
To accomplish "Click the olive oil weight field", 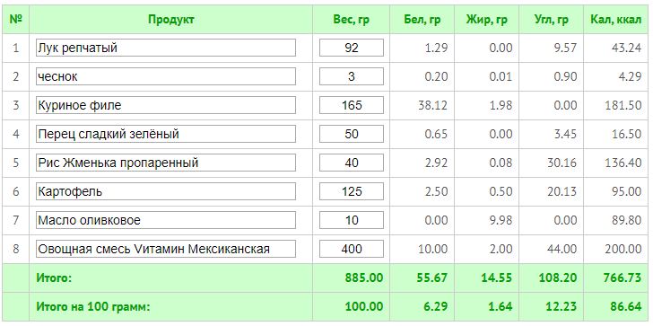I will [352, 220].
